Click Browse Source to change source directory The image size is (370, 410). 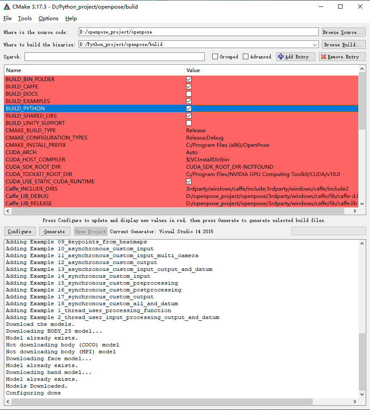(x=343, y=32)
